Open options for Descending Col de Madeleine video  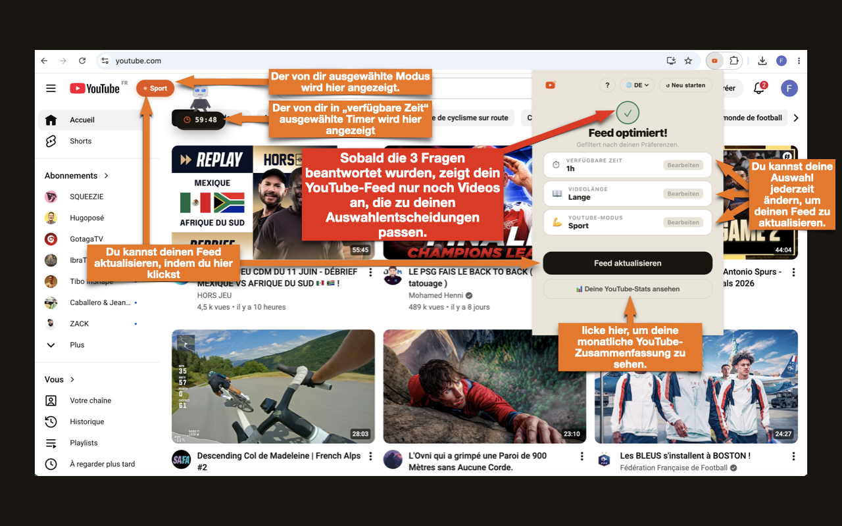[371, 456]
